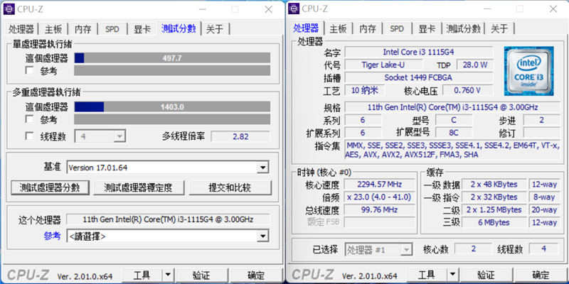Viewport: 569px width, 284px height.
Task: Switch to 主板 tab in right window
Action: click(338, 28)
